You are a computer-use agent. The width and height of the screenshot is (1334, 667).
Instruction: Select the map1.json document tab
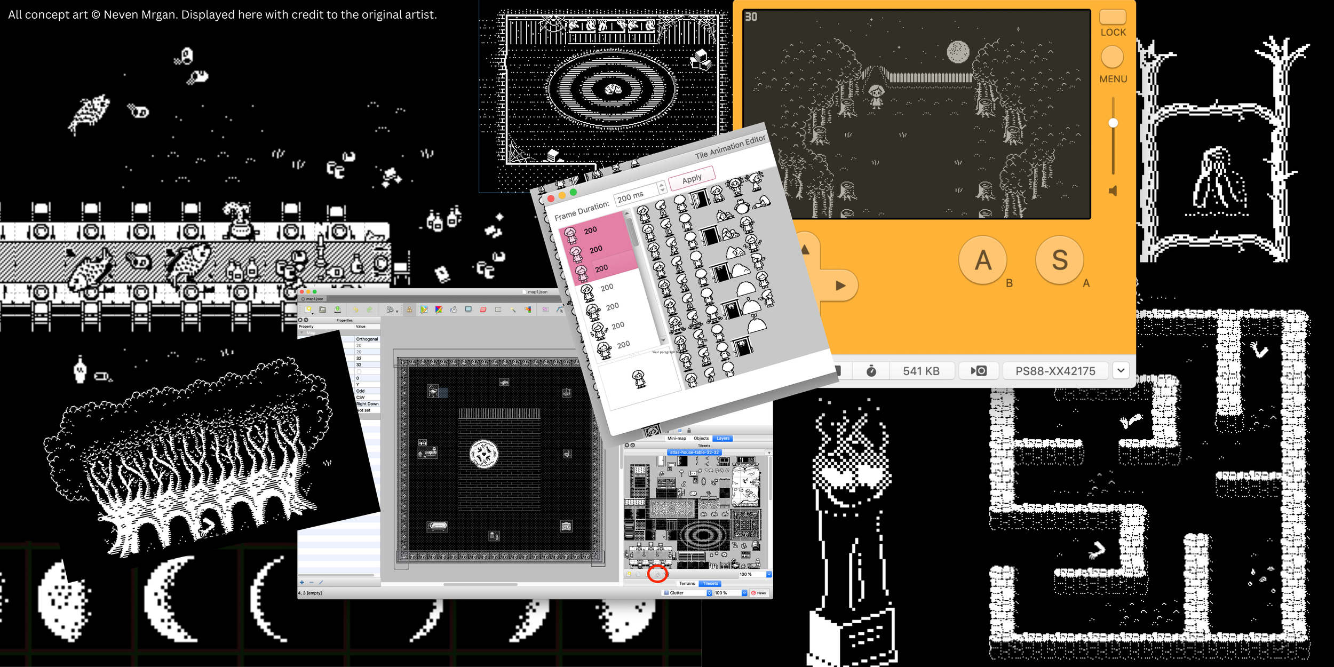[x=313, y=299]
